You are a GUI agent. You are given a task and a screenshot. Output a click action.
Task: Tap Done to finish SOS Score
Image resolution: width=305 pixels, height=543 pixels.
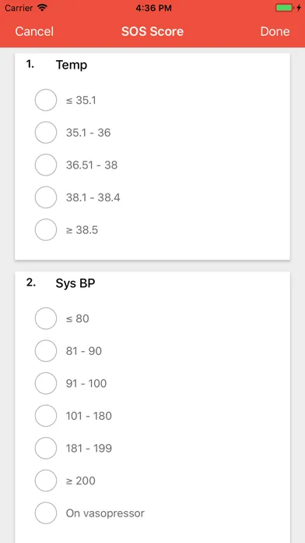click(275, 31)
